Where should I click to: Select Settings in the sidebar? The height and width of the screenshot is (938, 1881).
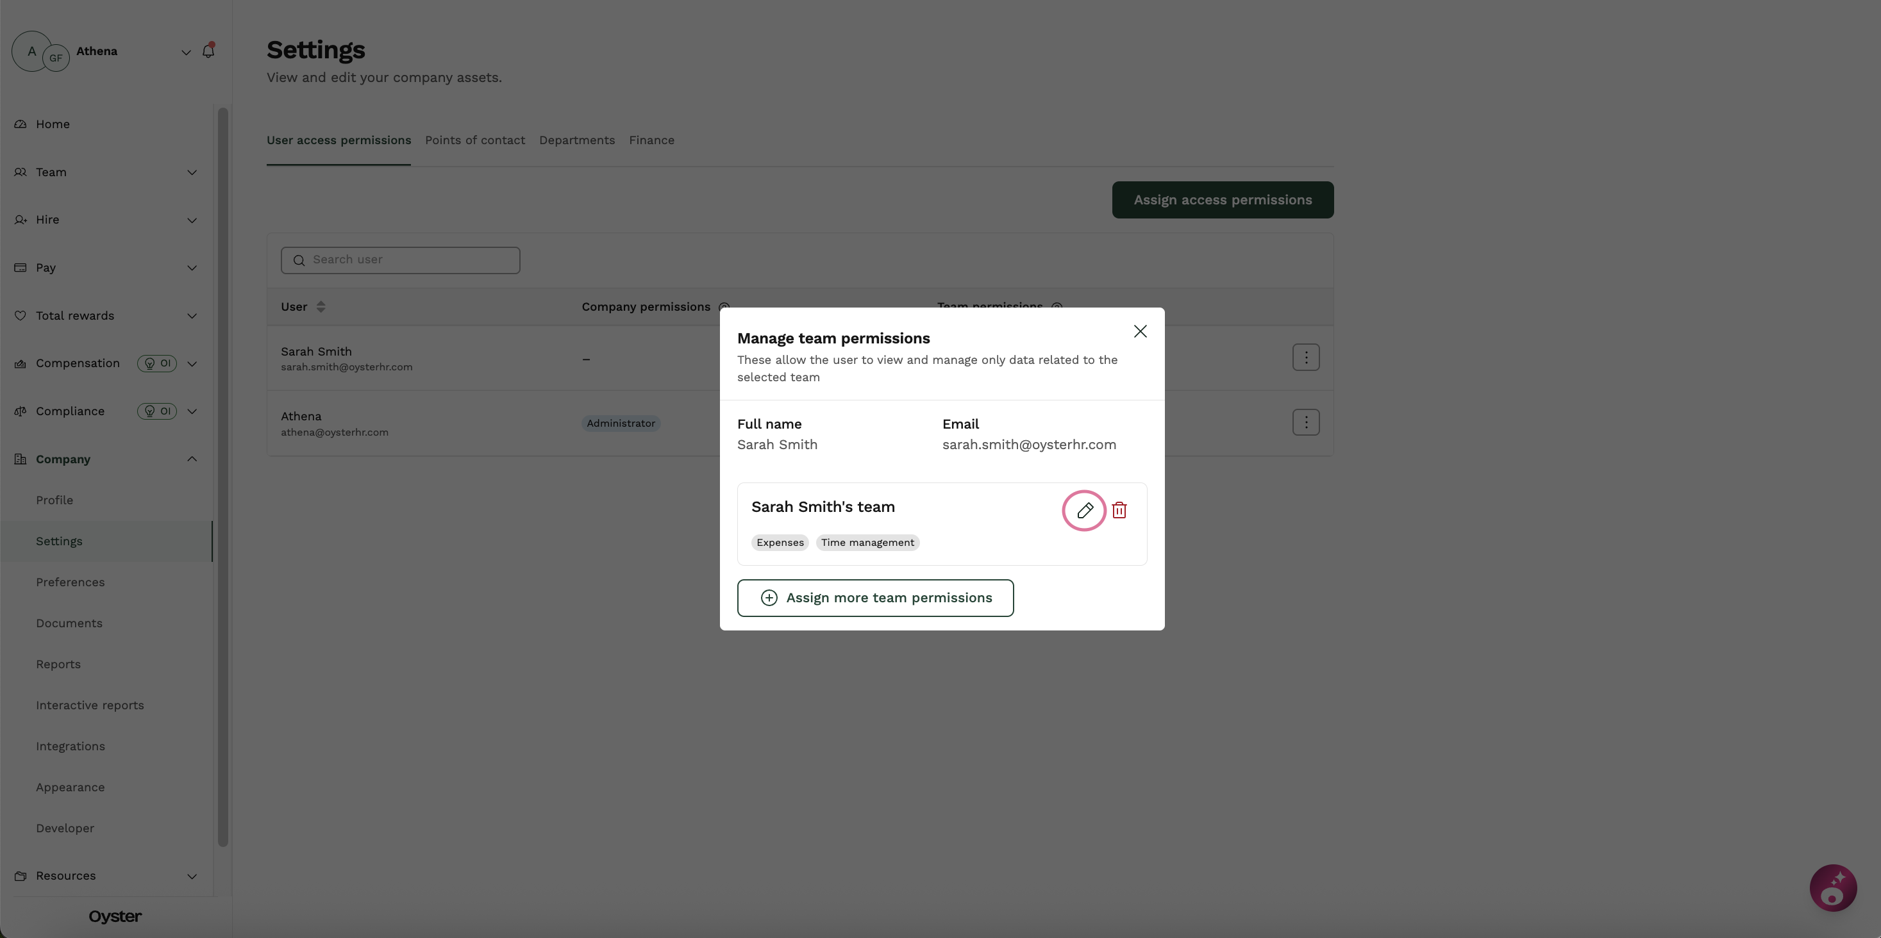click(x=106, y=541)
